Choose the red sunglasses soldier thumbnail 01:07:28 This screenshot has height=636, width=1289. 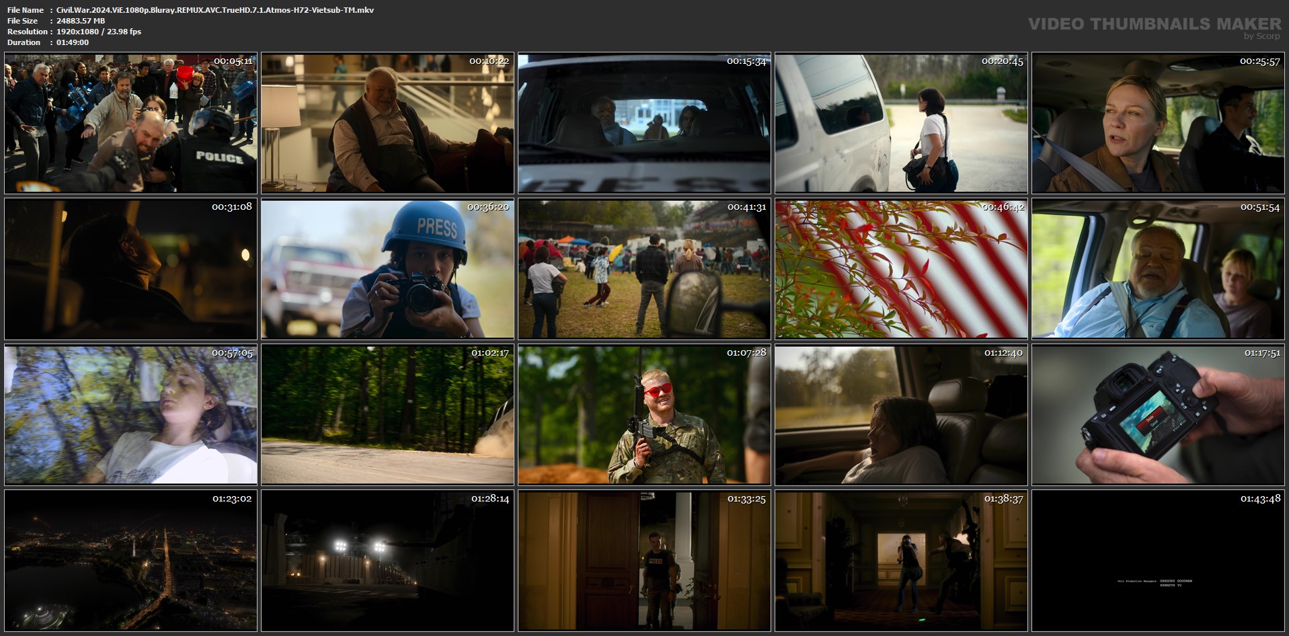[x=645, y=415]
